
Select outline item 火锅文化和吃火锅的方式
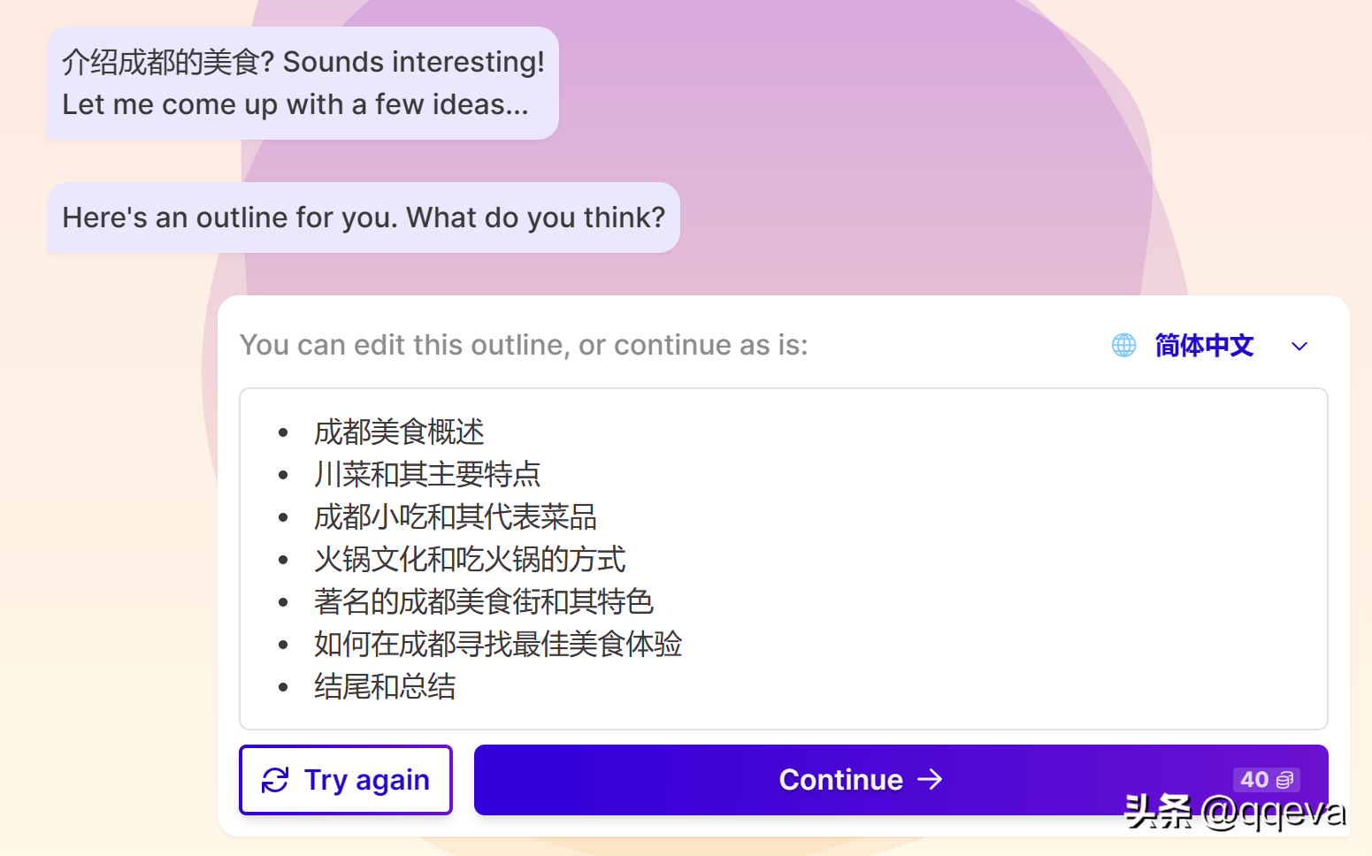[x=470, y=559]
